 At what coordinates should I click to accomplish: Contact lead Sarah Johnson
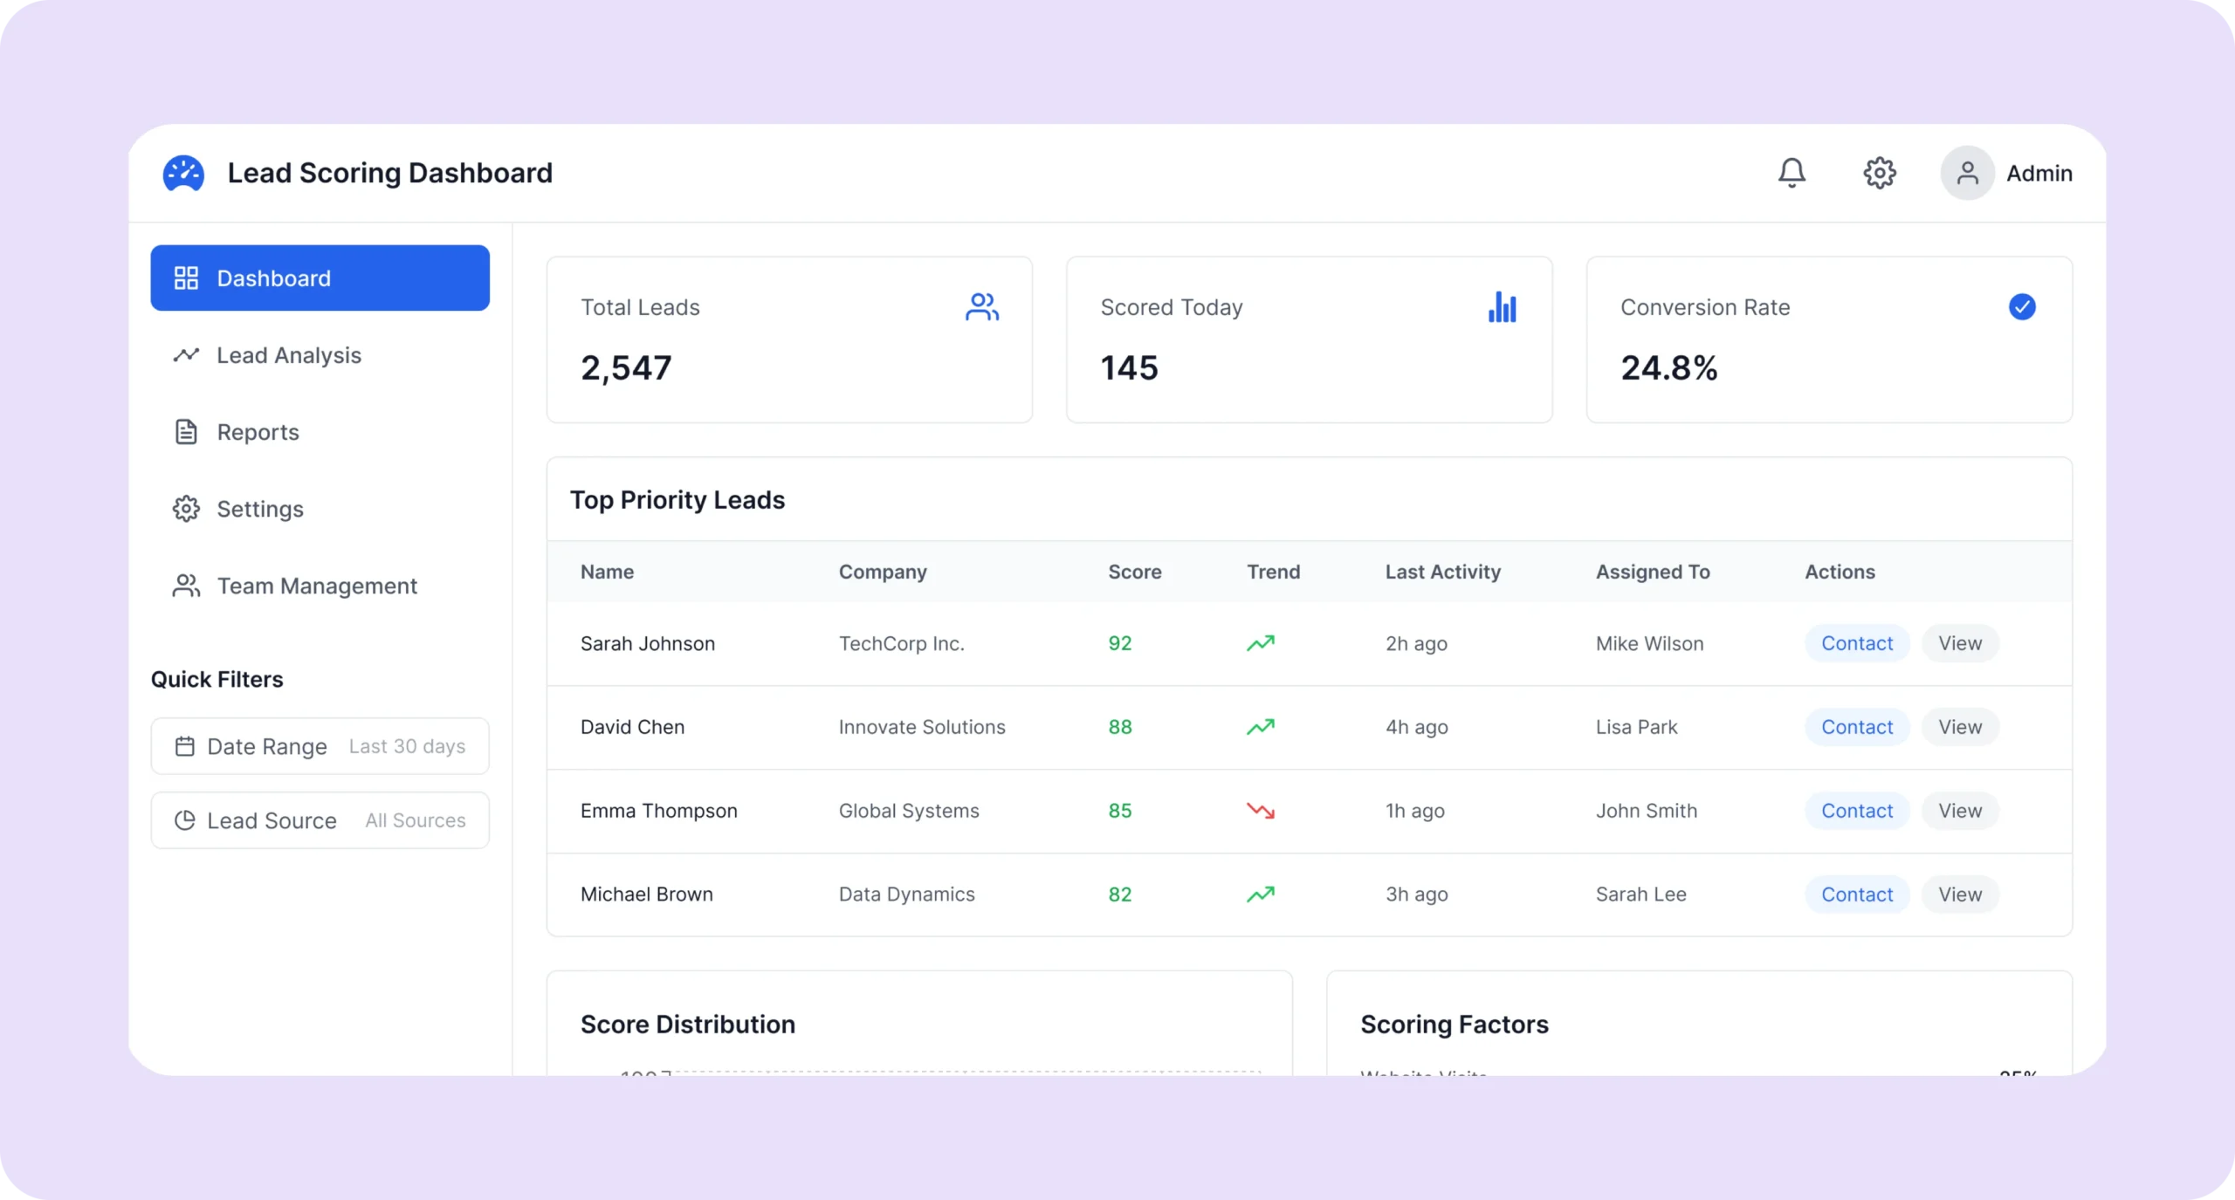[x=1856, y=644]
